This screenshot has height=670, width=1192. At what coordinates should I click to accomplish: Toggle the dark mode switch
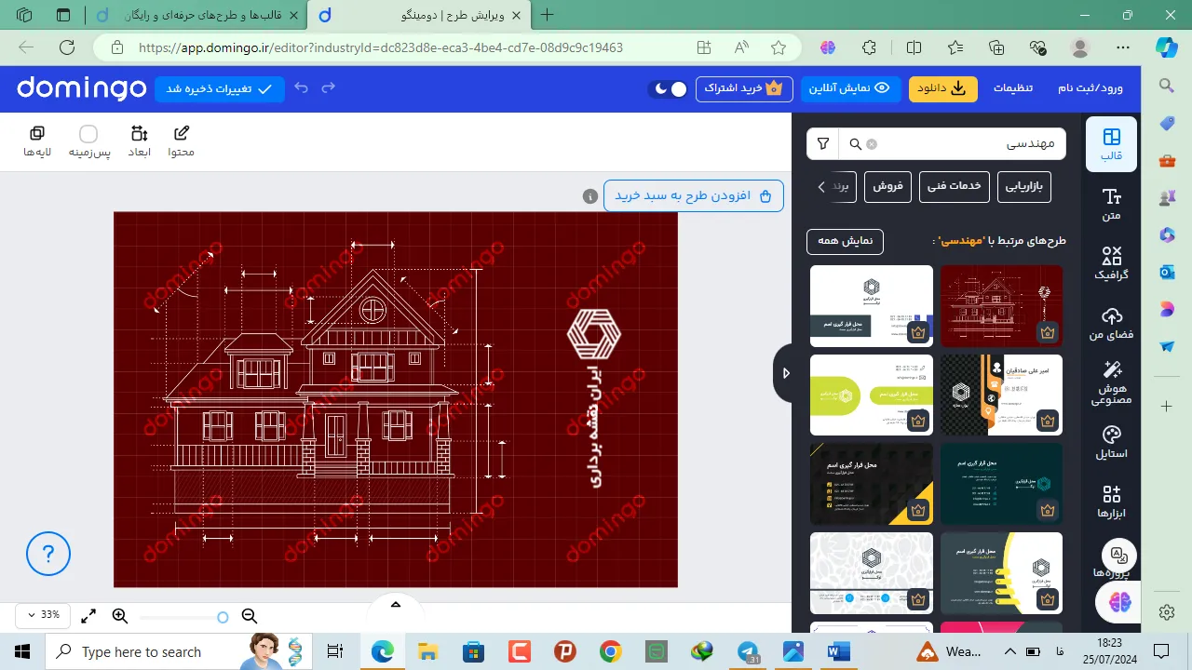pyautogui.click(x=669, y=88)
